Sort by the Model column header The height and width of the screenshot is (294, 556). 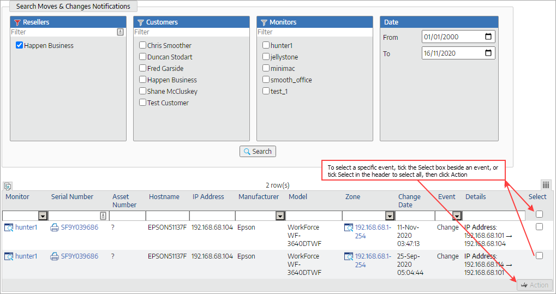click(x=298, y=197)
